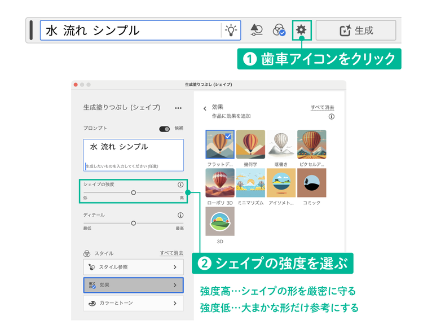This screenshot has width=423, height=329.
Task: Click info icon under すべて消去 in effects panel
Action: (332, 117)
